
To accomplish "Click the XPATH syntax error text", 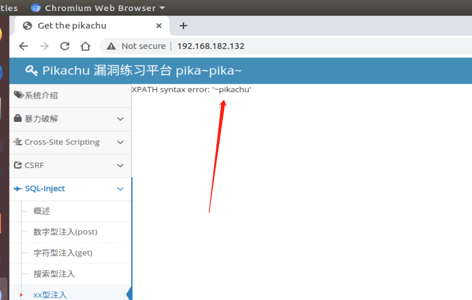I will coord(192,89).
